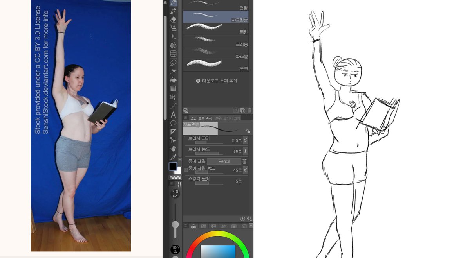This screenshot has height=258, width=470.
Task: Select the 파스텔 brush preset
Action: coord(216,53)
